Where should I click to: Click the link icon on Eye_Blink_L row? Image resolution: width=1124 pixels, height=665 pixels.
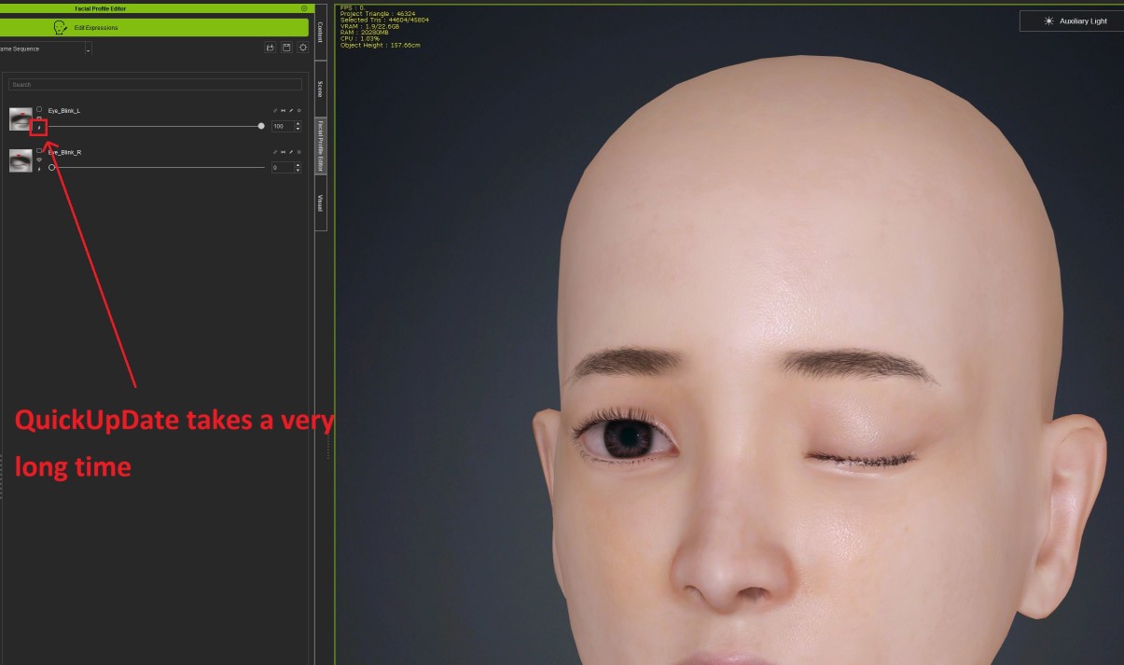[274, 111]
